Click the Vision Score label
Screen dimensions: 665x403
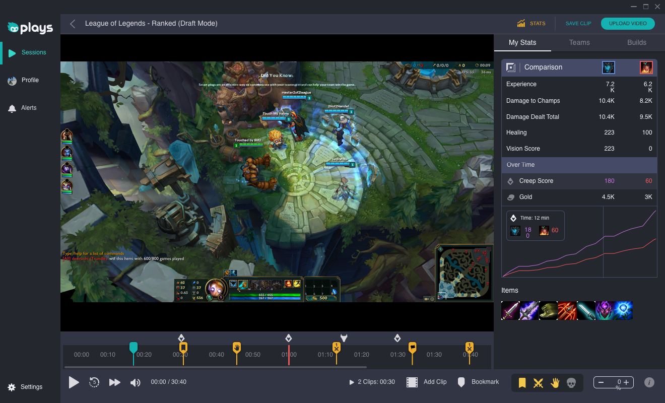click(523, 149)
